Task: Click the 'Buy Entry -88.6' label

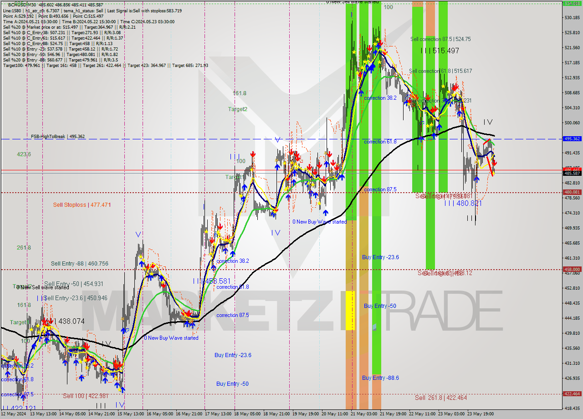Action: pos(380,378)
